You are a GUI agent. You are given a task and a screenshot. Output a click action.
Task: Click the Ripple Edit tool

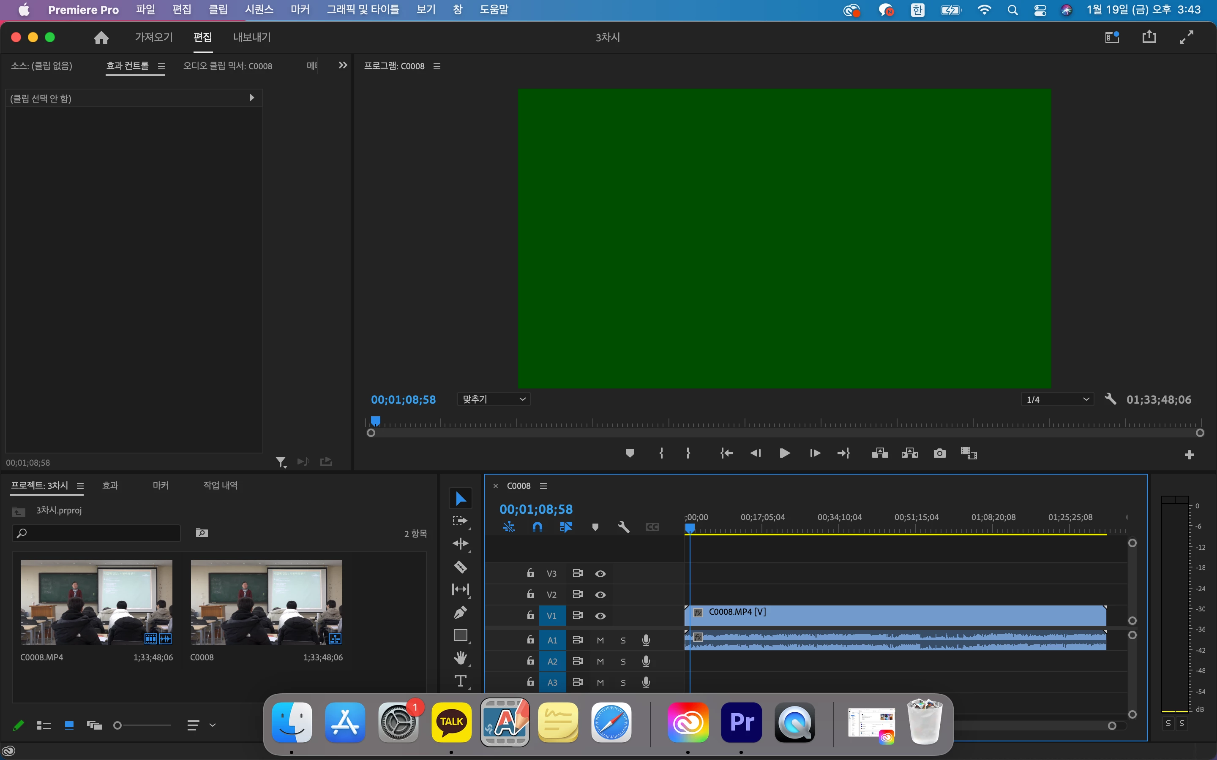click(460, 544)
